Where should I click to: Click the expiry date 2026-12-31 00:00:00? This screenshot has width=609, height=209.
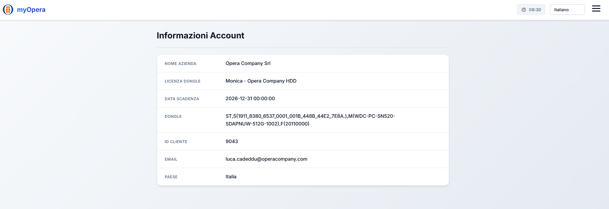(250, 99)
